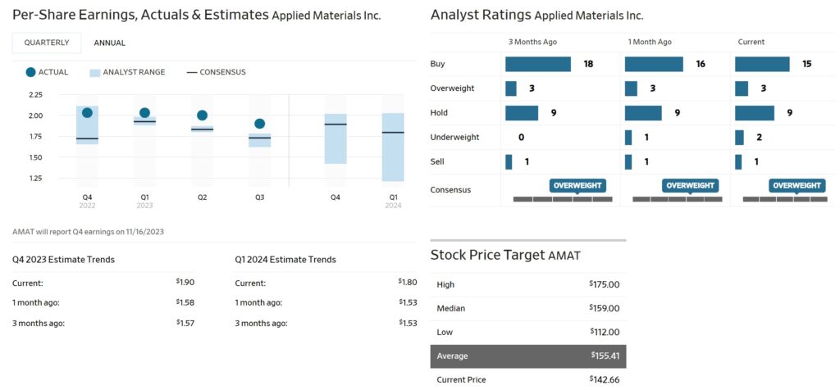Screen dimensions: 840x390
Task: Click the 3 Months Ago Buy bar
Action: tap(537, 64)
